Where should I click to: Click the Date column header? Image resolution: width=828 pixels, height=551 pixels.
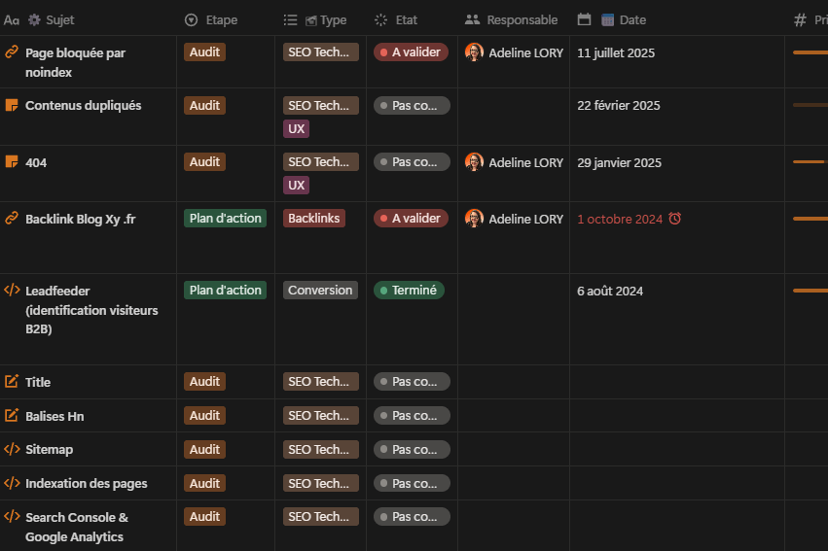coord(611,20)
